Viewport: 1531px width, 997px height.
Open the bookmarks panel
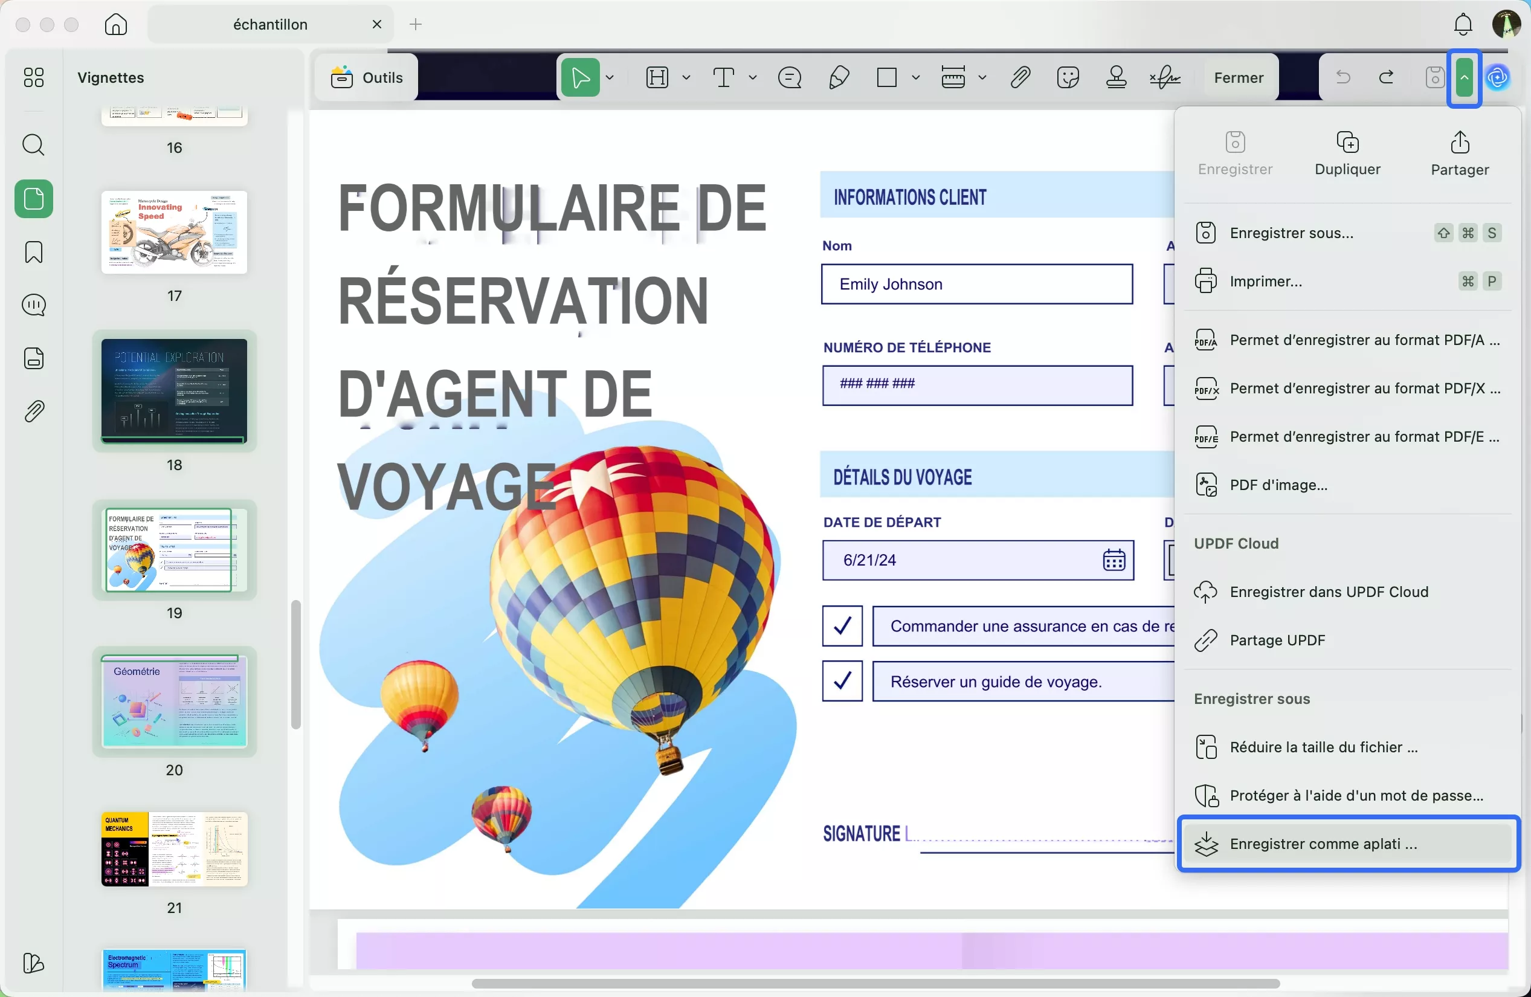tap(33, 252)
